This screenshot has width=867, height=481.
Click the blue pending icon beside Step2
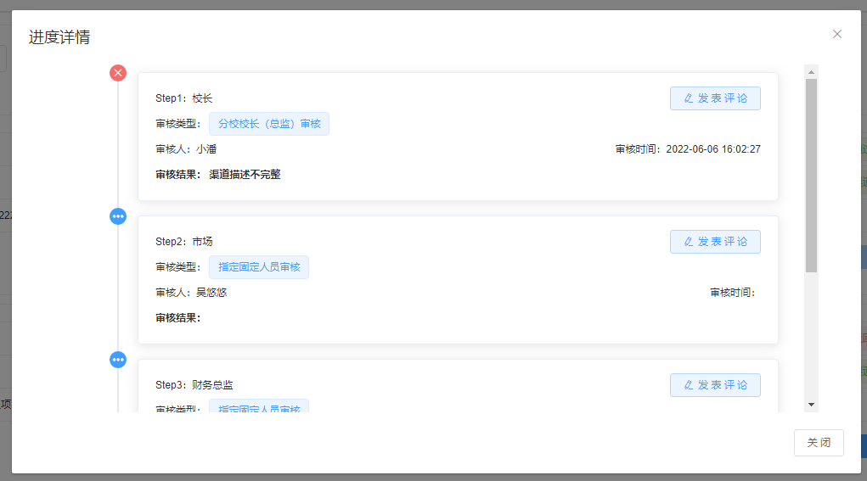[118, 216]
